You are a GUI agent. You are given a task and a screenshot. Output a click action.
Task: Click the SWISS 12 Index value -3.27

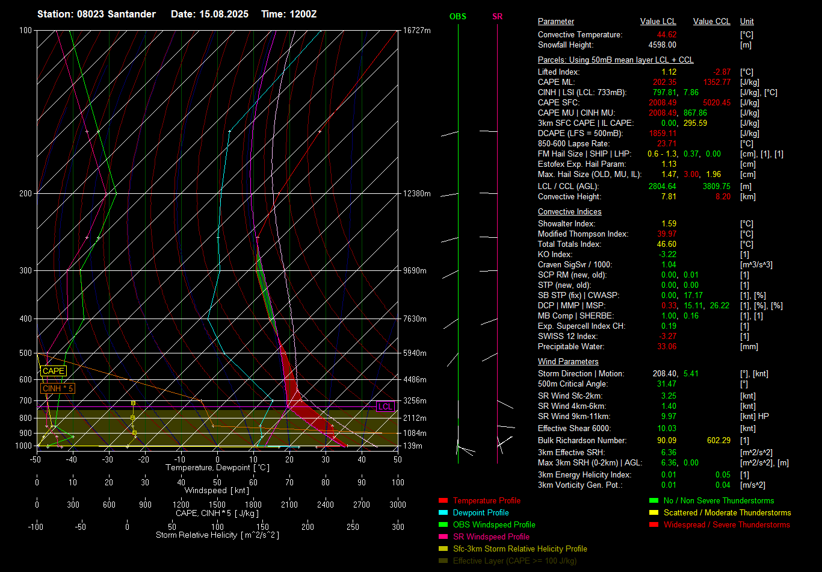coord(667,337)
